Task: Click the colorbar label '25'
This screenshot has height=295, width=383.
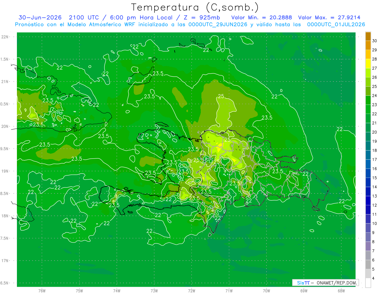Action: (x=374, y=87)
